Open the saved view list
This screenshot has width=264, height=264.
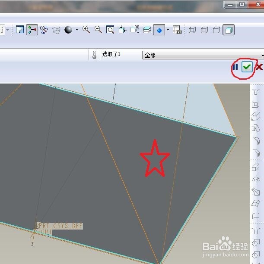[135, 30]
